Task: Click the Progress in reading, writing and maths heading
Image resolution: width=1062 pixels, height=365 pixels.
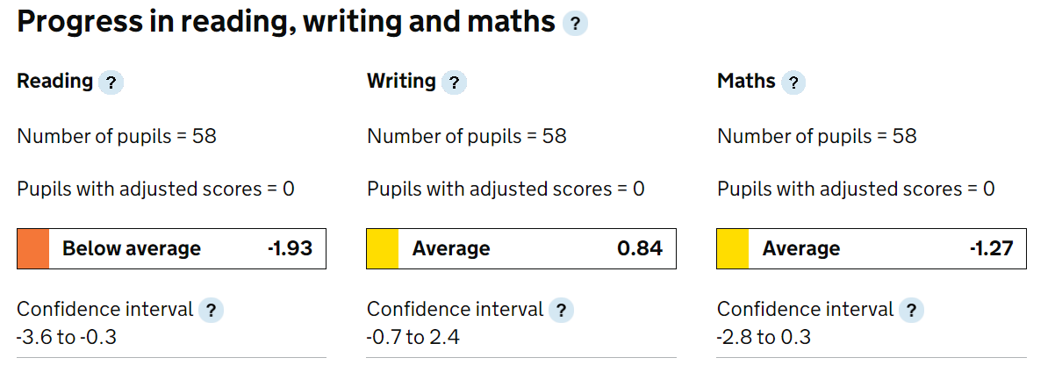Action: 286,23
